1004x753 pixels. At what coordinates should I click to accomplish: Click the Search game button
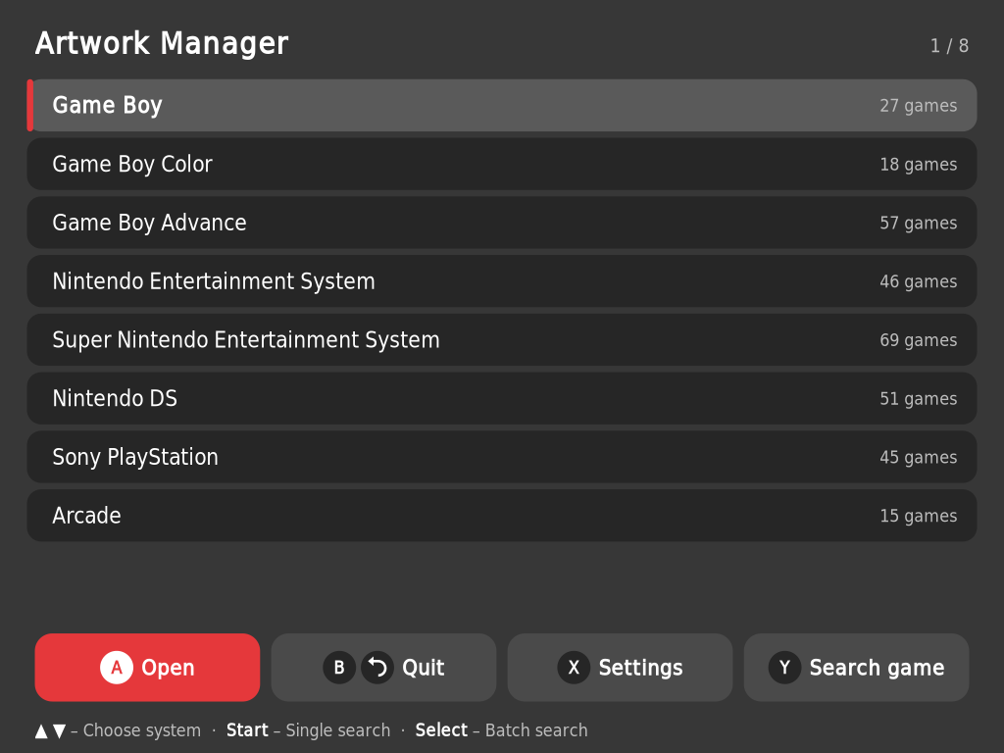click(856, 667)
